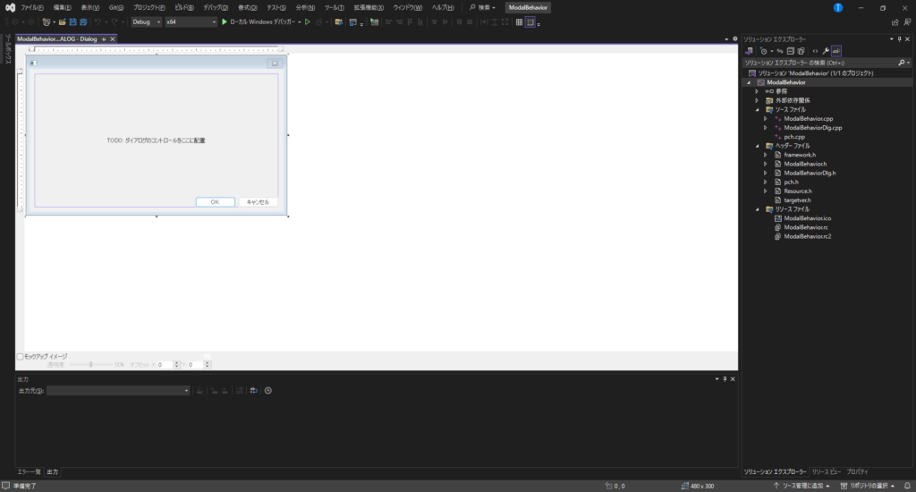Image resolution: width=916 pixels, height=492 pixels.
Task: Switch to the エラー一覧 tab
Action: click(x=30, y=471)
